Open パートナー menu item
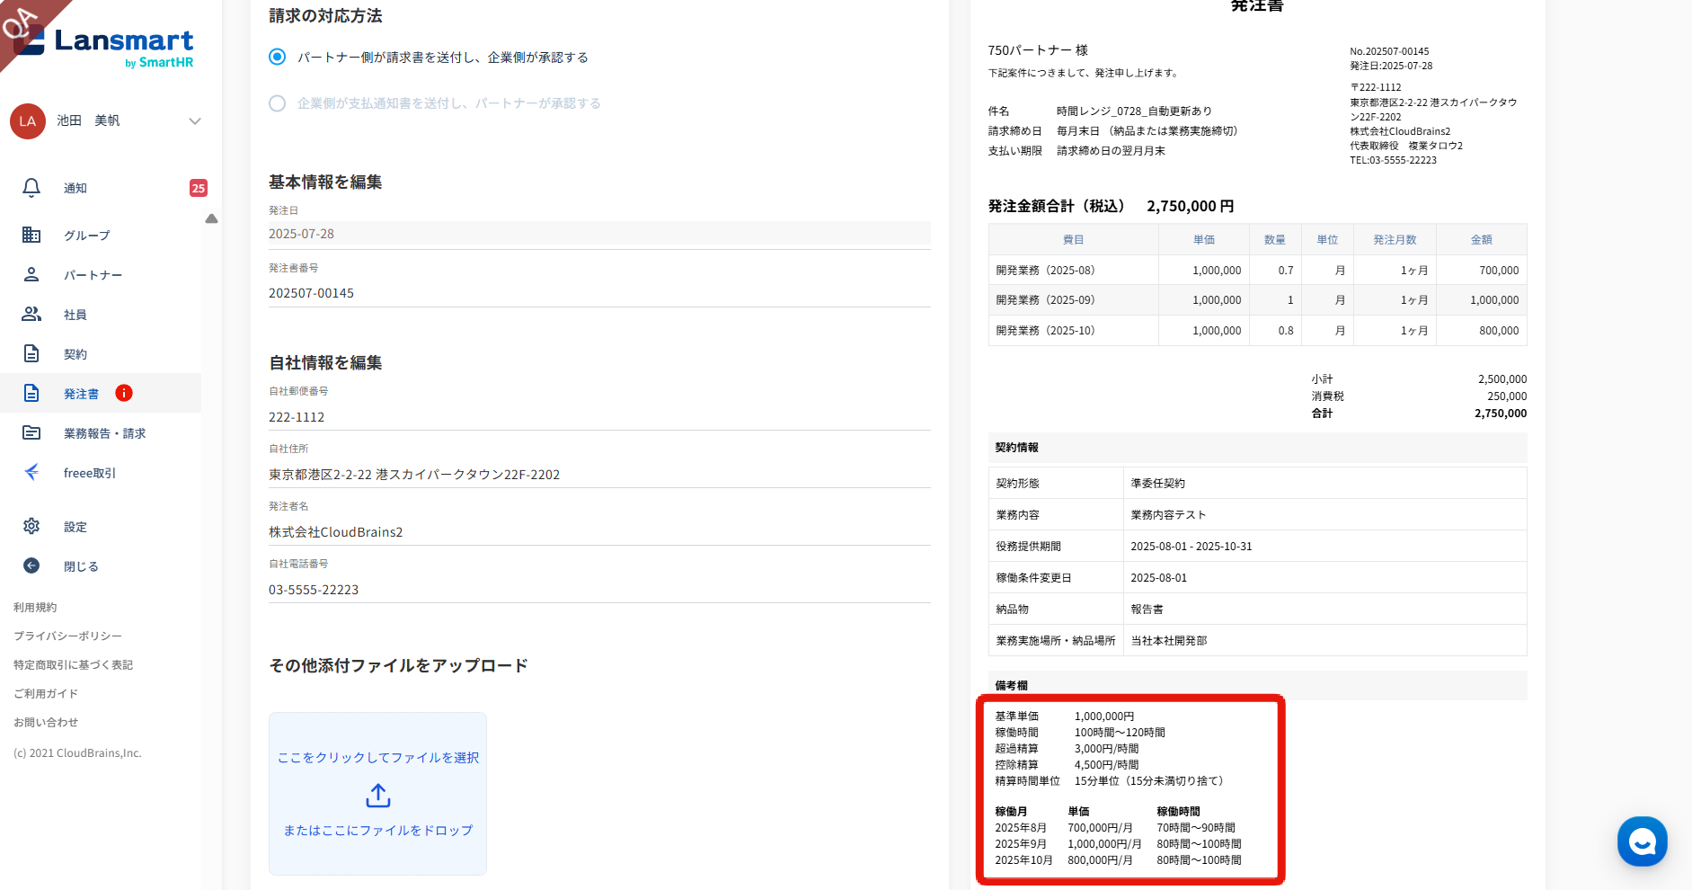Viewport: 1692px width, 890px height. [93, 275]
